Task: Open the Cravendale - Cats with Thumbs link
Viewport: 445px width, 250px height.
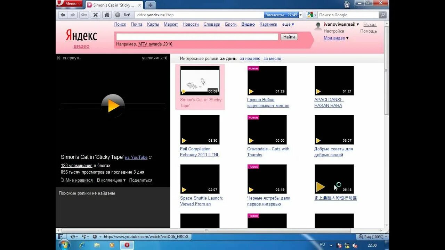Action: pyautogui.click(x=268, y=152)
